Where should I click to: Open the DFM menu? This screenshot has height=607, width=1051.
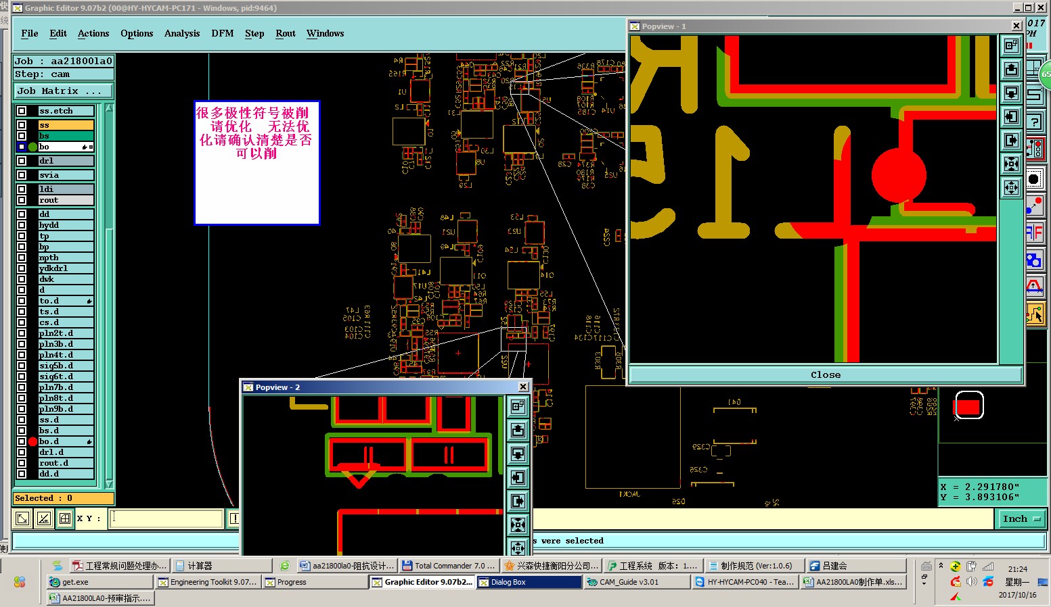pos(223,33)
